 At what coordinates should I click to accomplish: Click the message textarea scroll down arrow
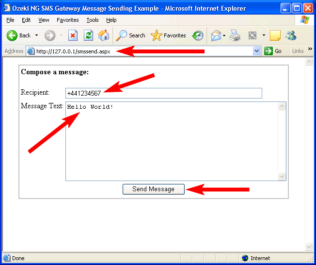[282, 176]
